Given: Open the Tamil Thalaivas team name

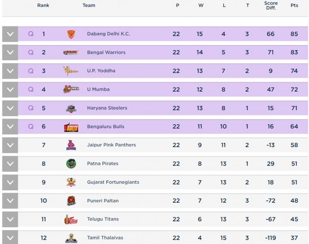Looking at the screenshot, I should pos(105,238).
